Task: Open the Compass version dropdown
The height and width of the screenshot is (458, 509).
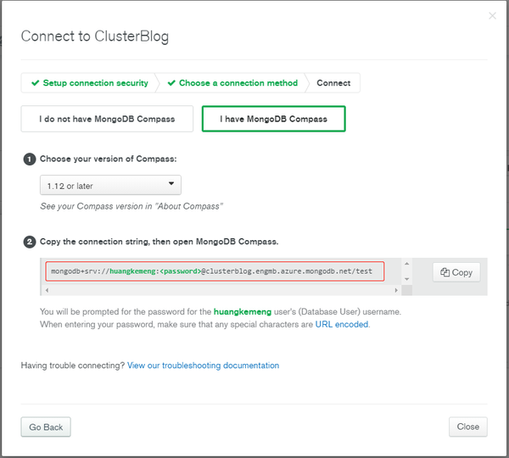Action: click(x=110, y=185)
